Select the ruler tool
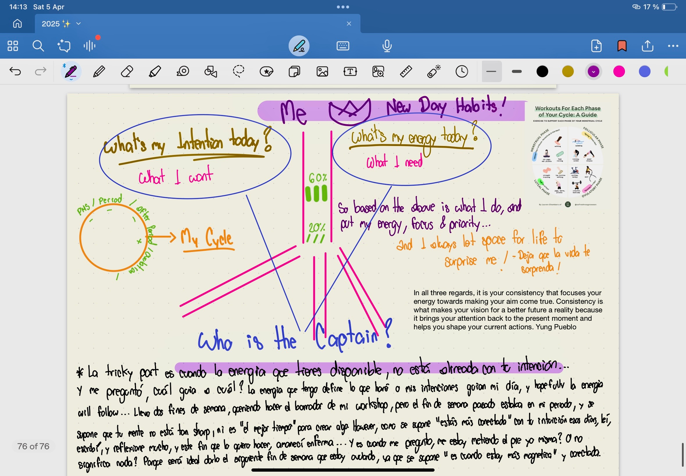Viewport: 686px width, 476px height. (406, 72)
